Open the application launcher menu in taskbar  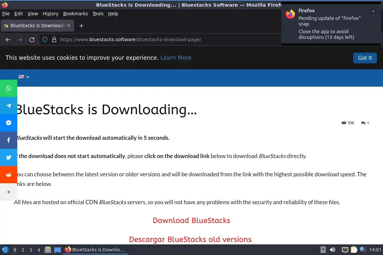click(x=5, y=250)
